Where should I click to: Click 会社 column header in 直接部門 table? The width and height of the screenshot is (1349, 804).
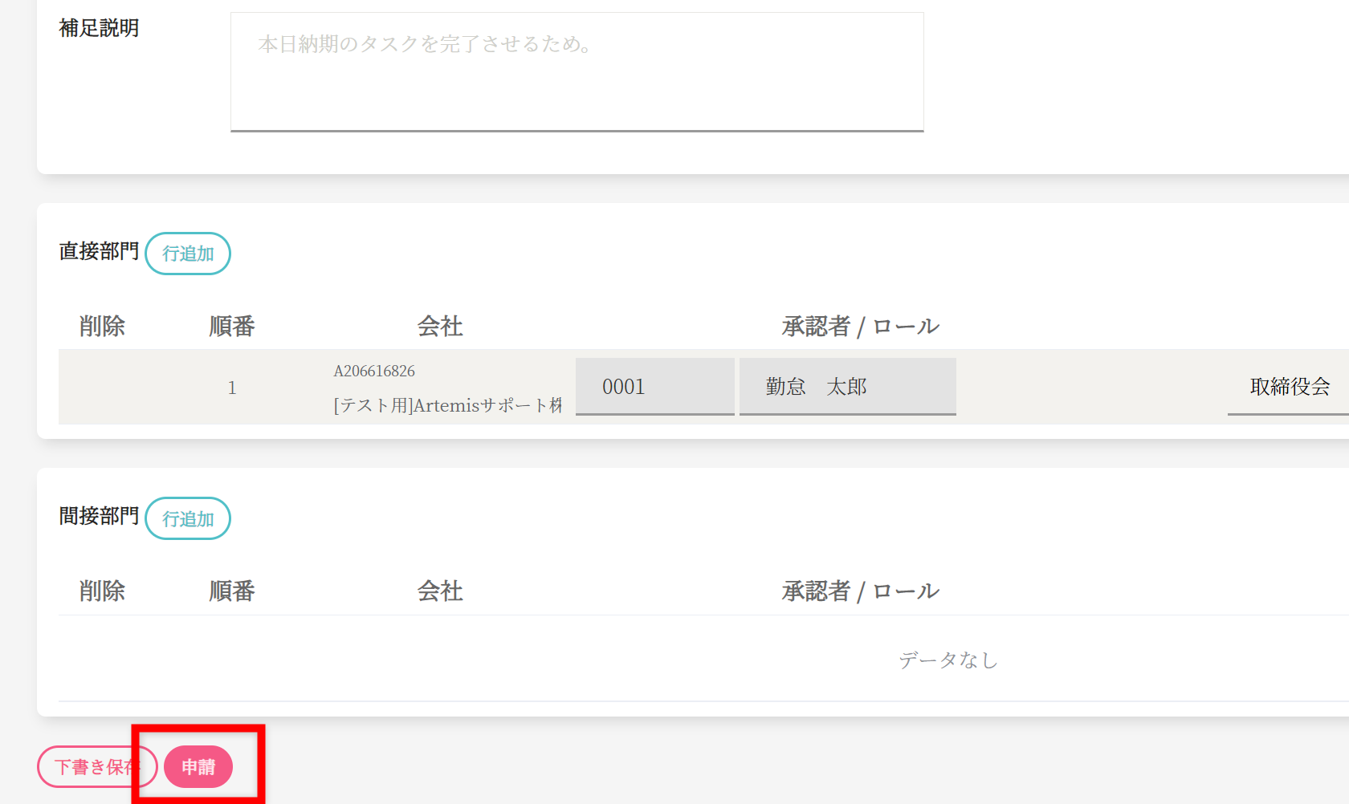click(440, 327)
